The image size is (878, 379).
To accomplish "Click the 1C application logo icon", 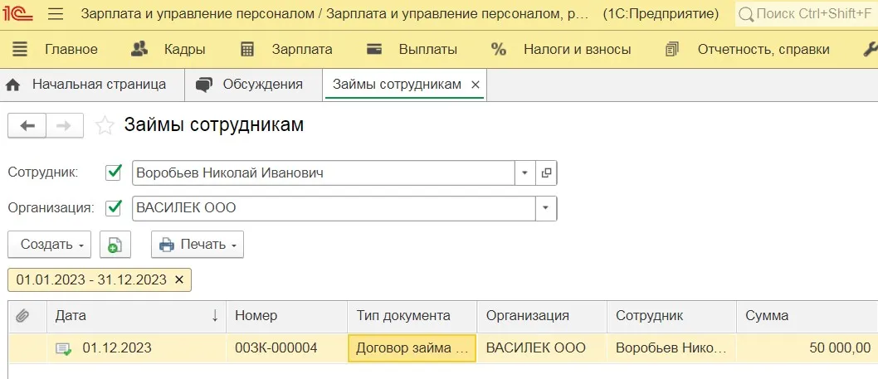I will coord(19,14).
